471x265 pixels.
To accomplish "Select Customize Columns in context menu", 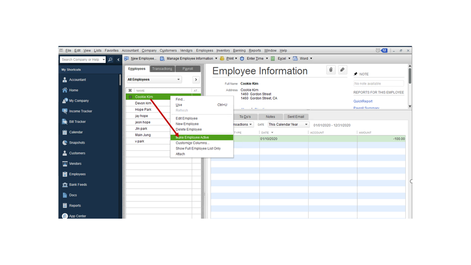I will [x=192, y=143].
